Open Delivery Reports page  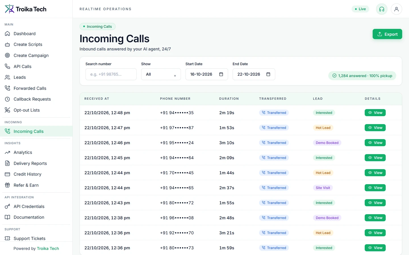(x=36, y=163)
